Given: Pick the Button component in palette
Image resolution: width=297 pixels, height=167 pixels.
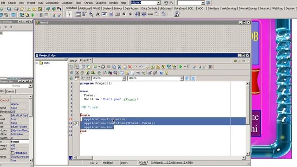Looking at the screenshot, I should coord(117,14).
